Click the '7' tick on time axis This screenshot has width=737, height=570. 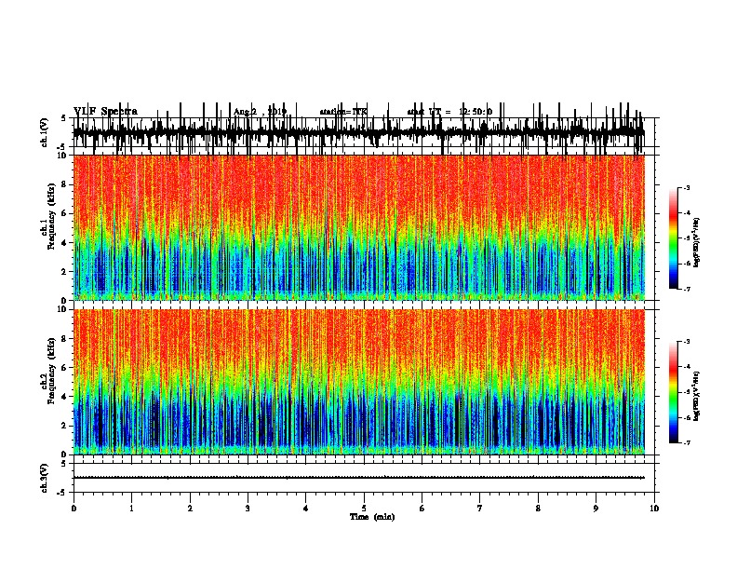tap(480, 509)
